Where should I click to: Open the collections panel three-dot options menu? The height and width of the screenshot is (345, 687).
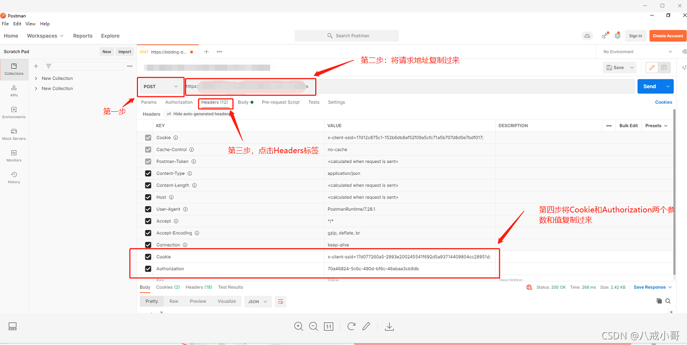[x=130, y=66]
